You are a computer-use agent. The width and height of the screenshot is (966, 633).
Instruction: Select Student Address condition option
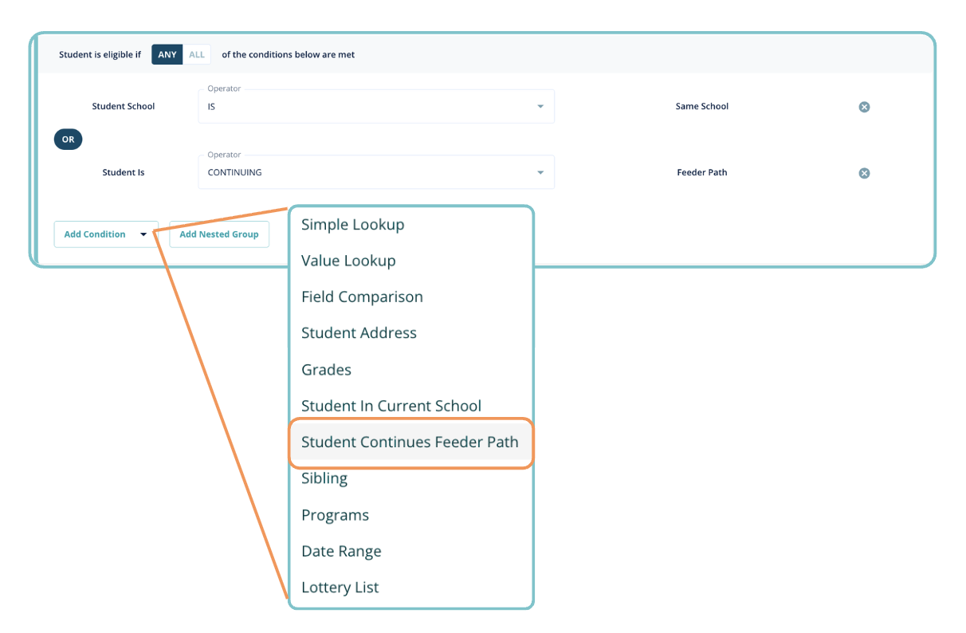tap(359, 333)
